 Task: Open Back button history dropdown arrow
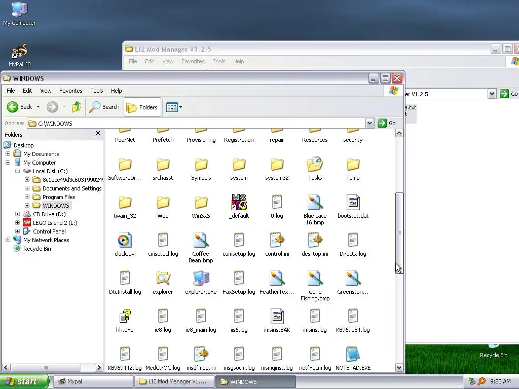click(x=38, y=107)
